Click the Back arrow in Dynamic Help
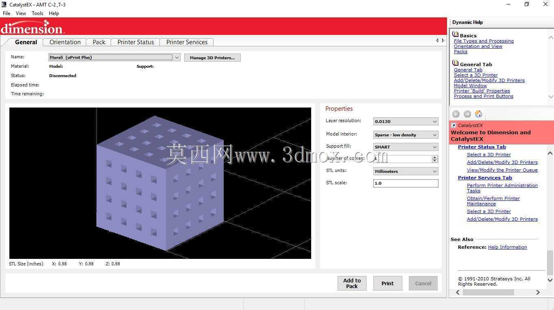 tap(456, 114)
